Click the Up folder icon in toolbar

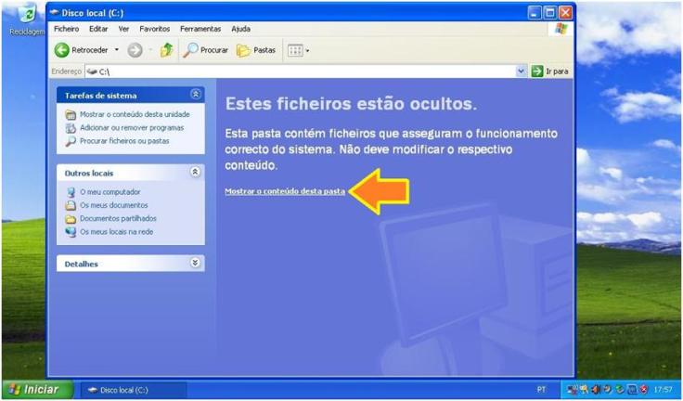click(x=166, y=50)
